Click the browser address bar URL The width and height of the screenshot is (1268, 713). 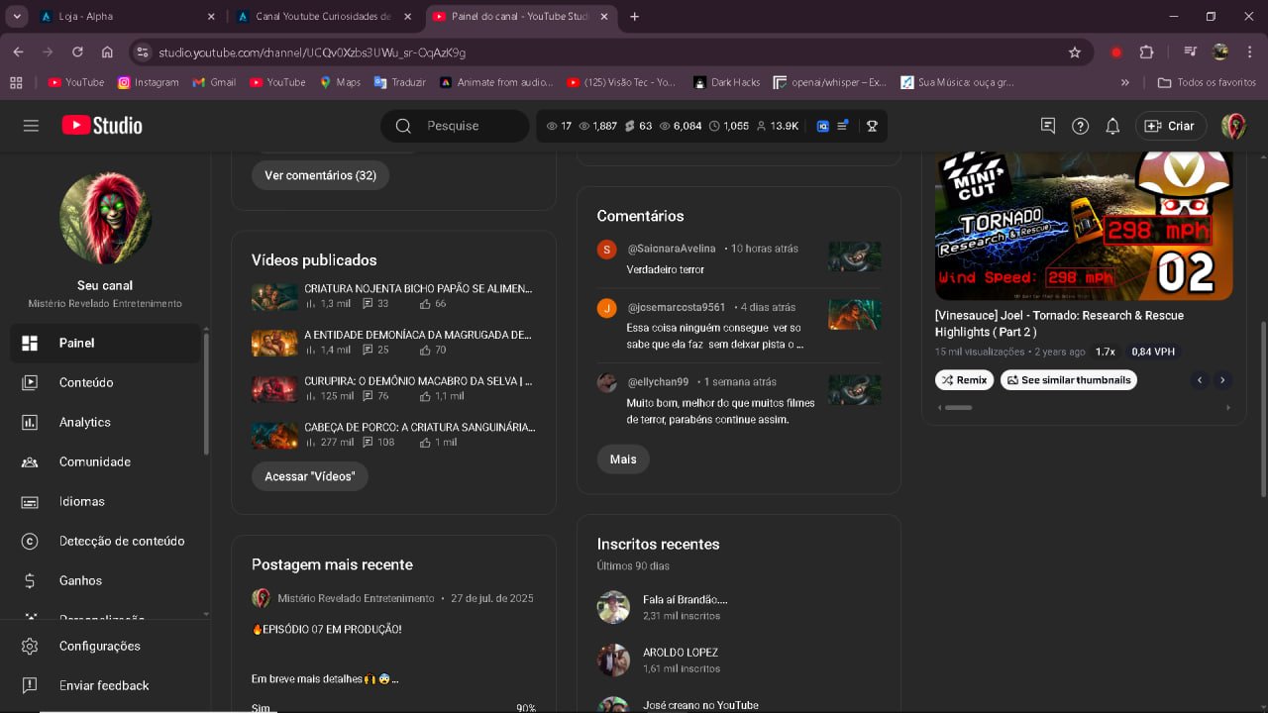click(x=312, y=52)
